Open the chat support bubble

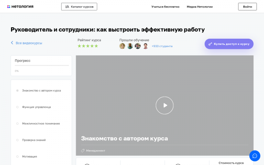[255, 156]
